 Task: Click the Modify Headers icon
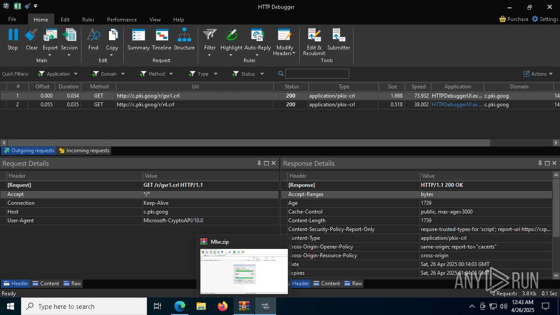click(x=284, y=35)
